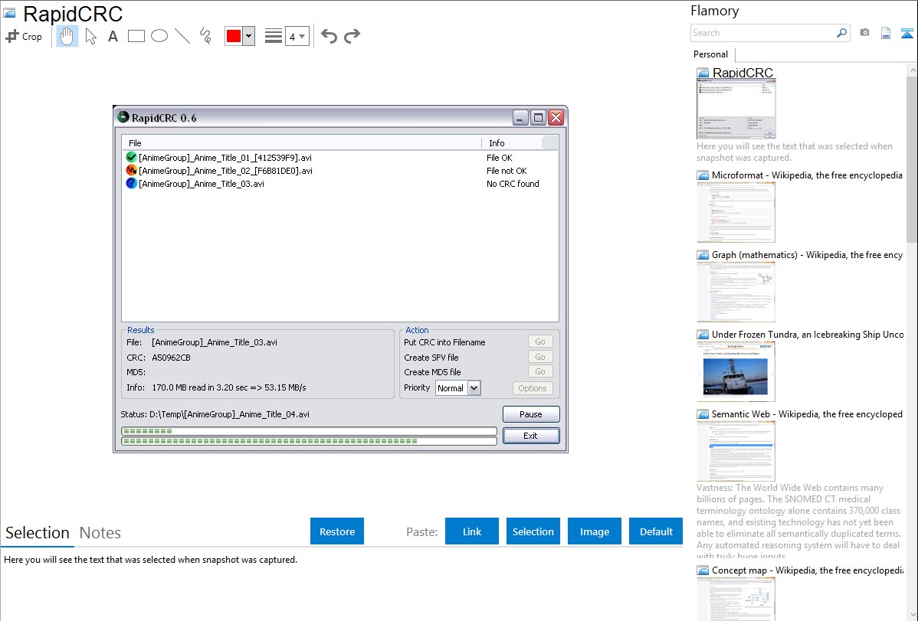Click the Default paste button
The height and width of the screenshot is (621, 918).
click(x=656, y=531)
